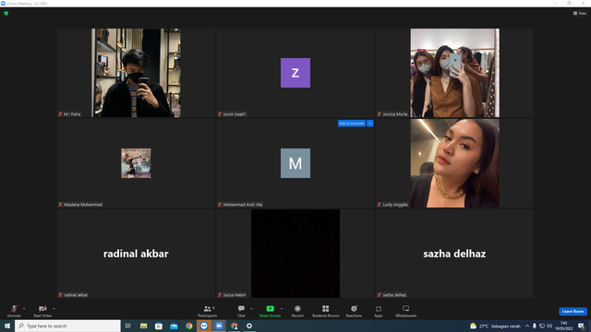Open the notification center icon

[581, 326]
